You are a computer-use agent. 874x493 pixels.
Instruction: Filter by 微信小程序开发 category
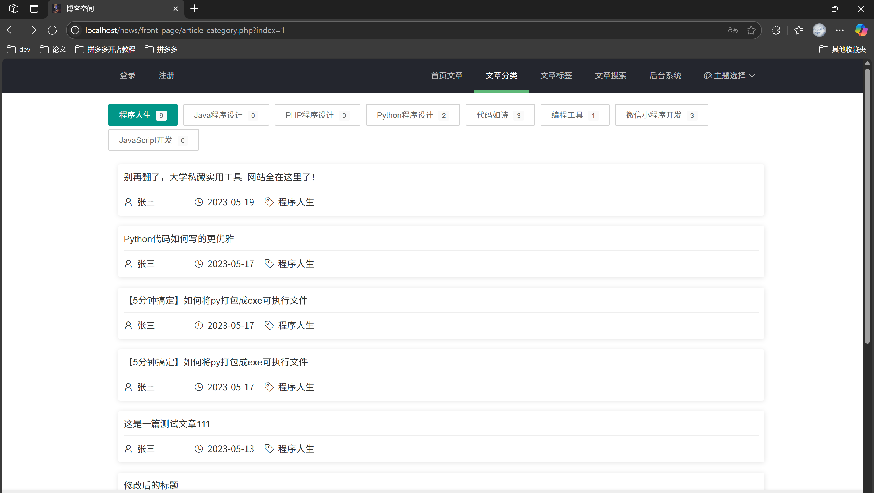tap(661, 115)
